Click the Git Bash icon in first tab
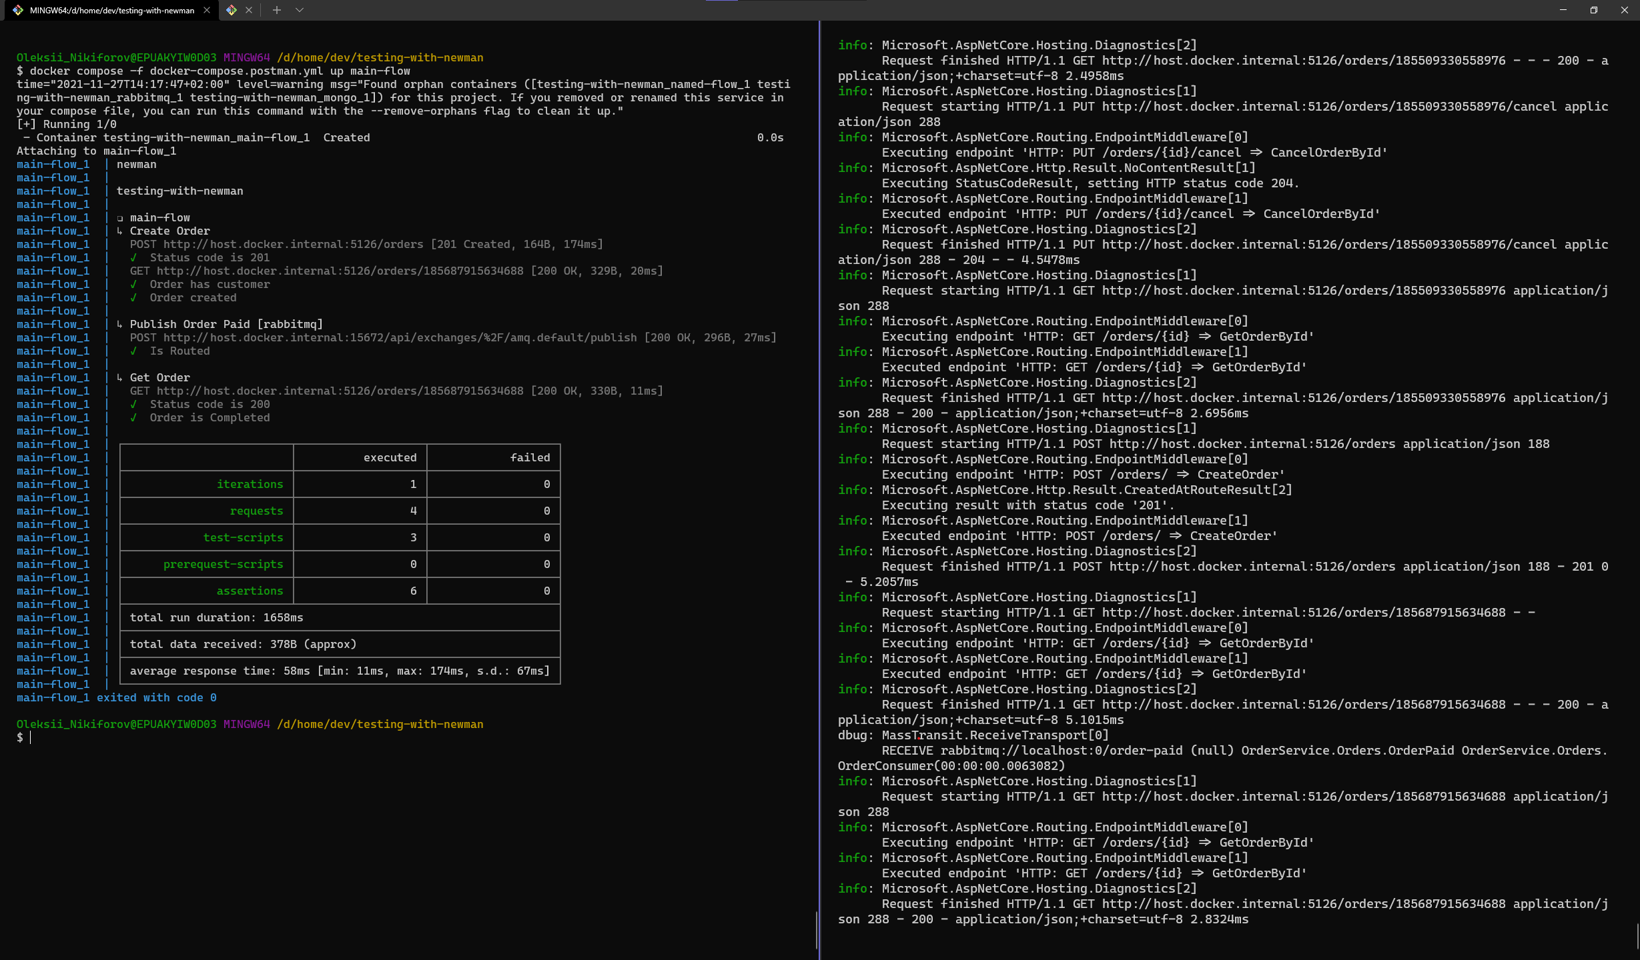 [18, 10]
